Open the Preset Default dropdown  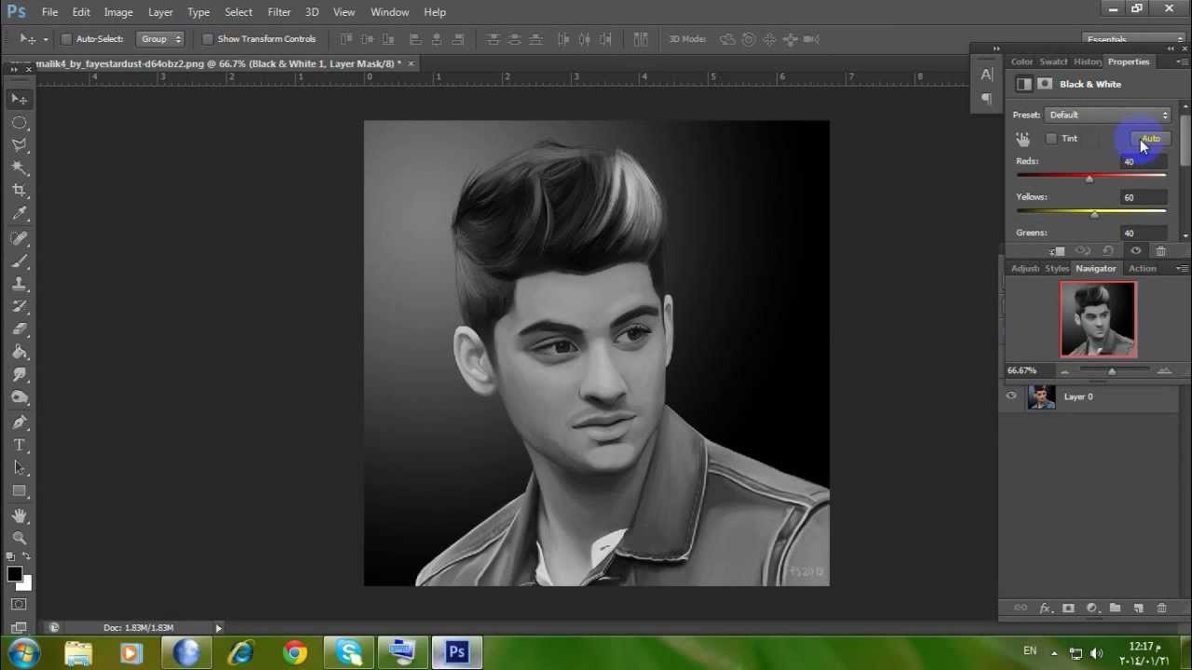tap(1108, 115)
